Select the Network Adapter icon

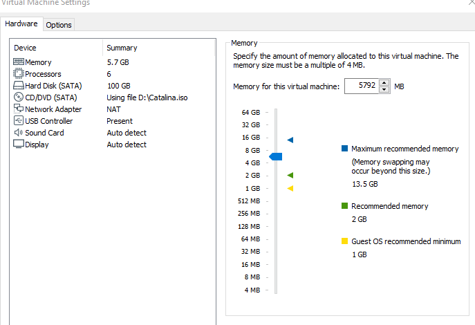click(19, 109)
